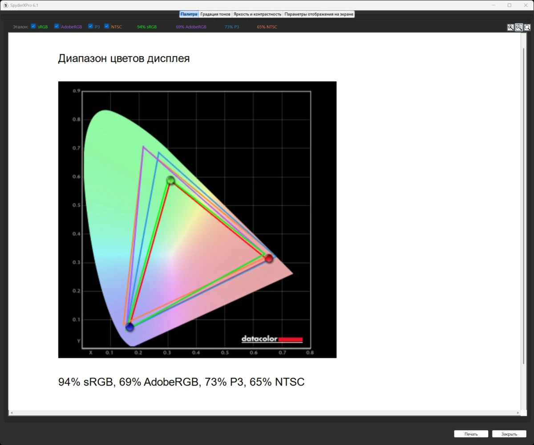The width and height of the screenshot is (534, 445).
Task: Click the zoom out magnifier icon
Action: (x=519, y=28)
